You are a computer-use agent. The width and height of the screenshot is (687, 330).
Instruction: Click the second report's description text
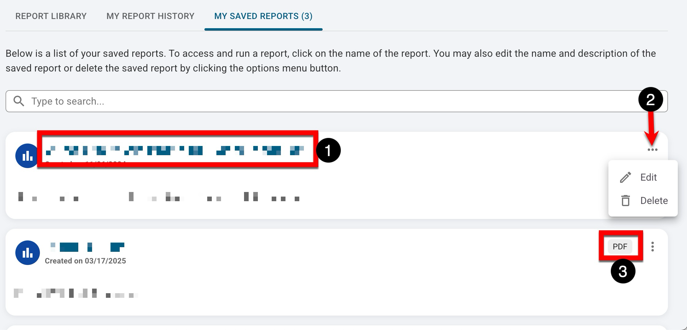pos(76,294)
